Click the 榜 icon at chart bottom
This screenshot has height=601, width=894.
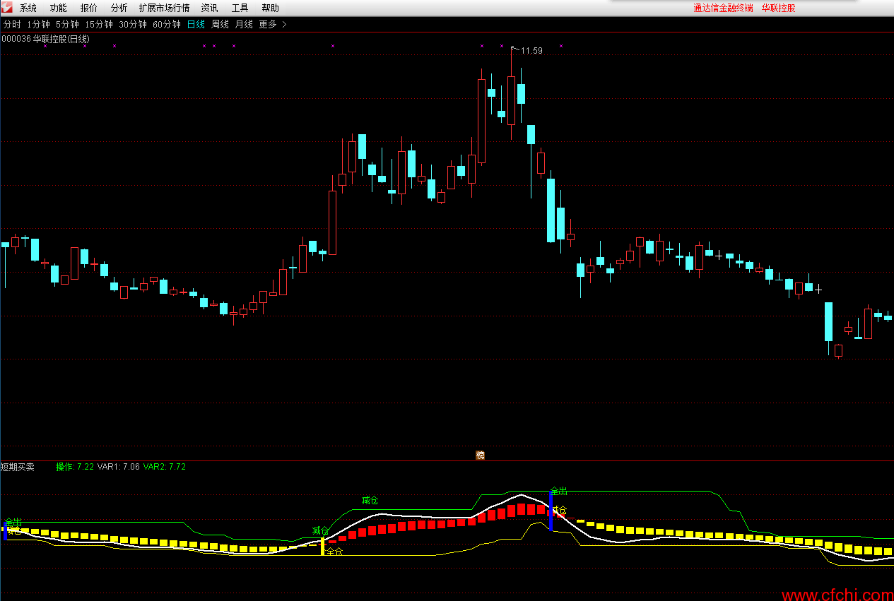click(481, 455)
